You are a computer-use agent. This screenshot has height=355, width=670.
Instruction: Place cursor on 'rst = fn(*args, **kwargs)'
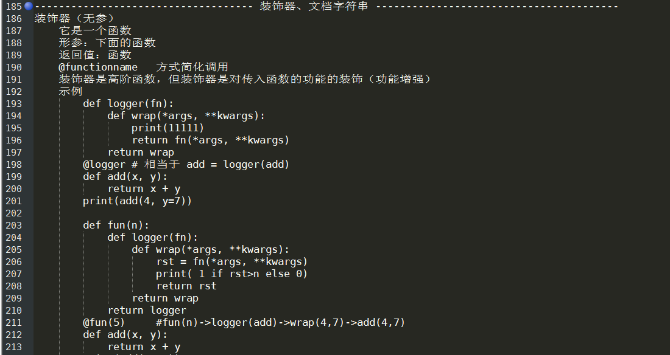click(231, 261)
